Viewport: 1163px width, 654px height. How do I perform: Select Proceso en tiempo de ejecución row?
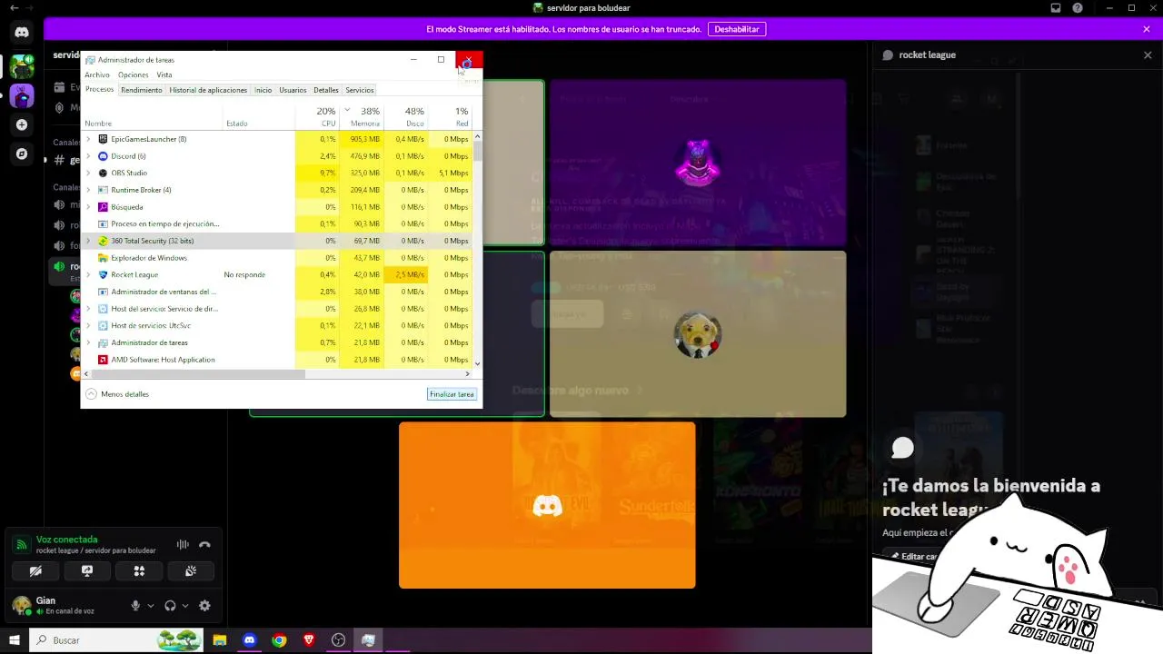point(277,223)
